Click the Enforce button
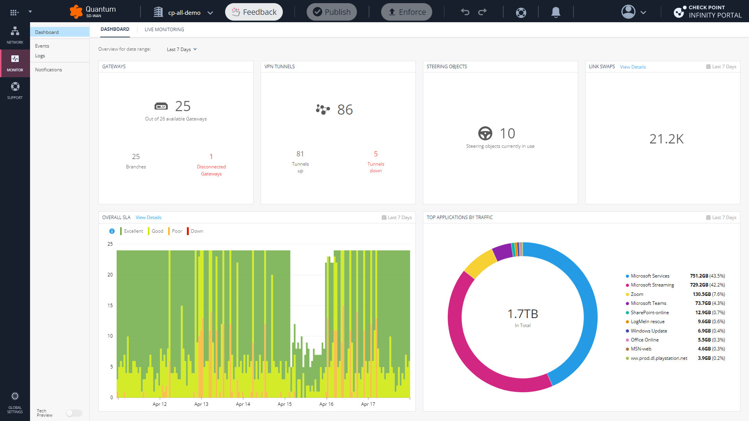Image resolution: width=749 pixels, height=421 pixels. click(x=406, y=12)
